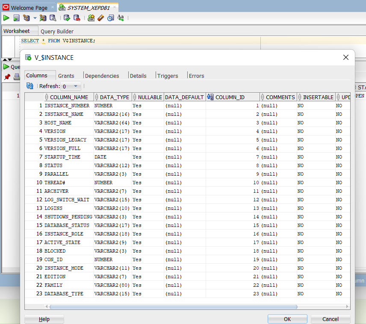Click the Autotrace toolbar icon
The width and height of the screenshot is (366, 324).
[43, 18]
